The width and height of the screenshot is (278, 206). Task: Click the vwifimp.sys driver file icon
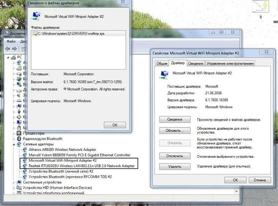35,34
